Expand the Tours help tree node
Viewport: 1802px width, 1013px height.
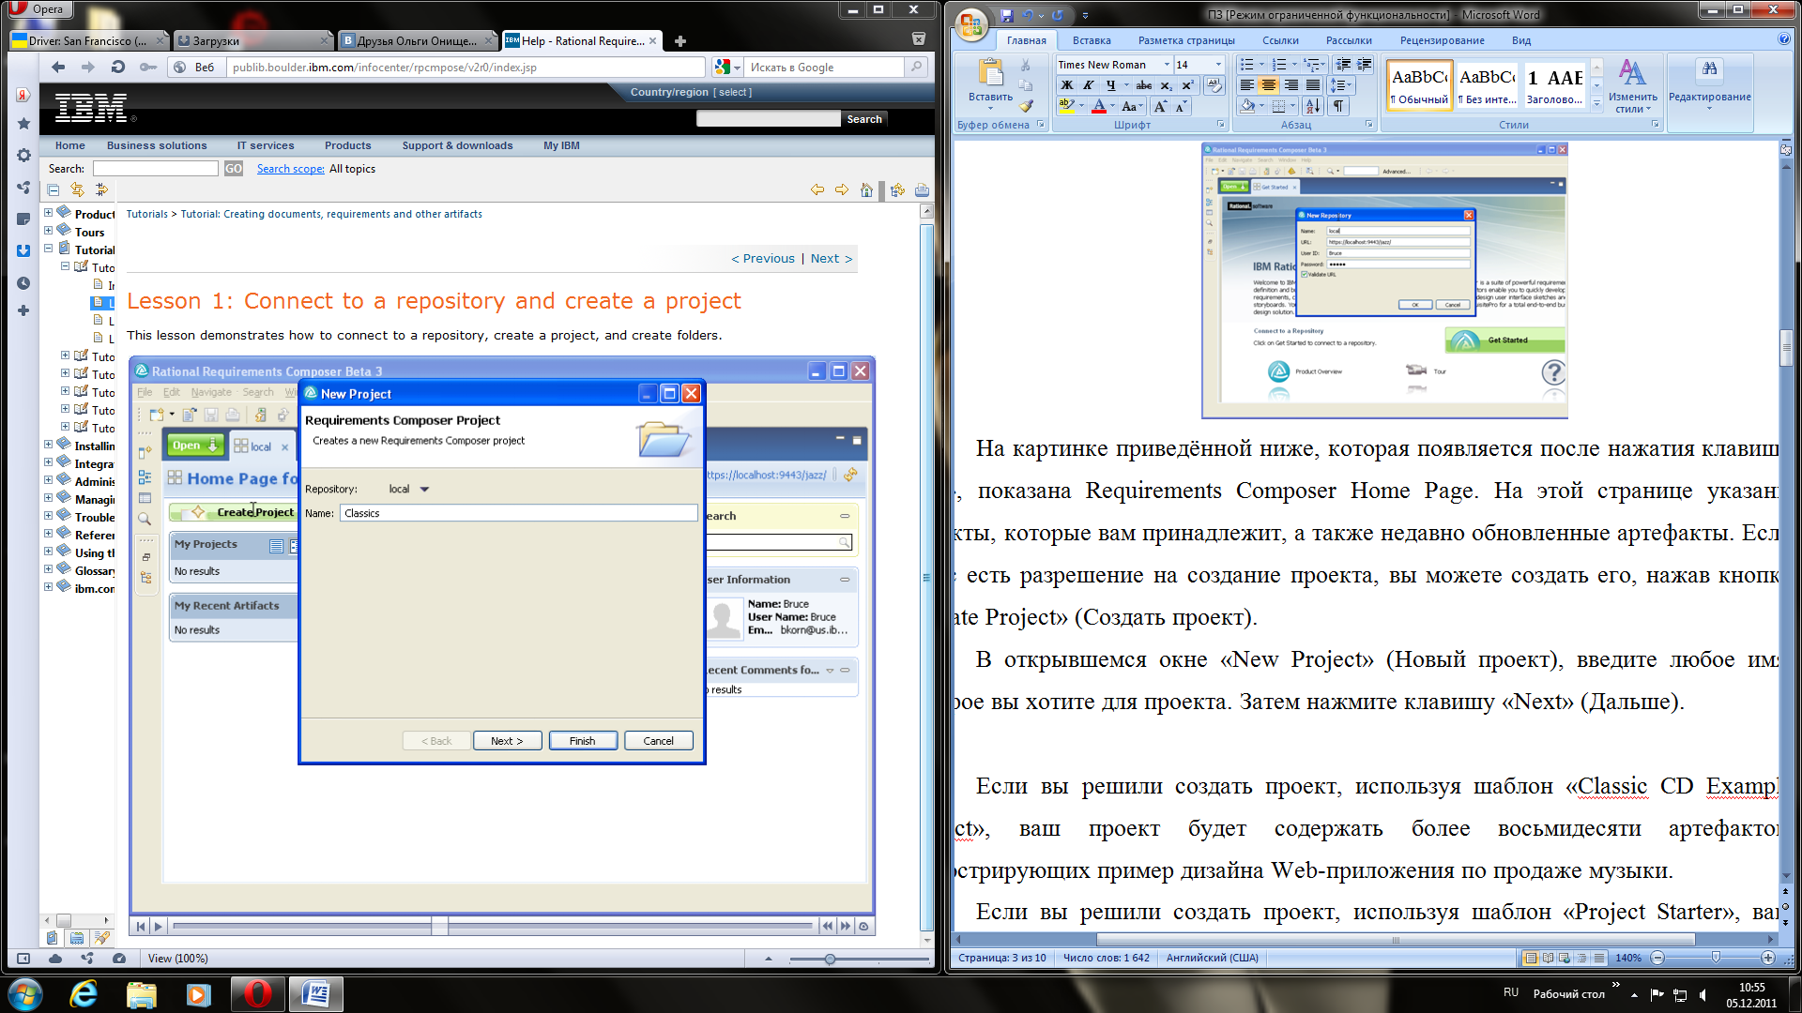pyautogui.click(x=48, y=230)
